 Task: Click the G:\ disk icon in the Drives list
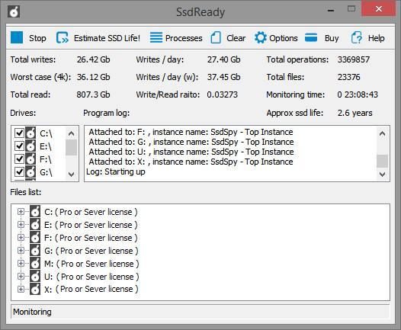tap(30, 172)
